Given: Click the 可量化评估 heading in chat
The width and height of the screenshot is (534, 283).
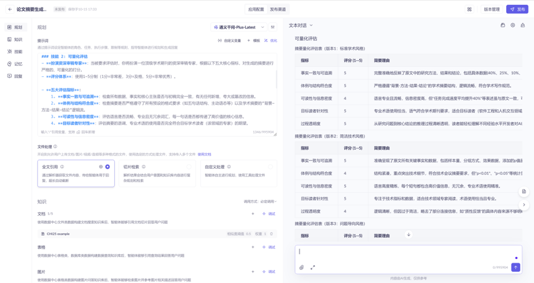Looking at the screenshot, I should point(306,39).
